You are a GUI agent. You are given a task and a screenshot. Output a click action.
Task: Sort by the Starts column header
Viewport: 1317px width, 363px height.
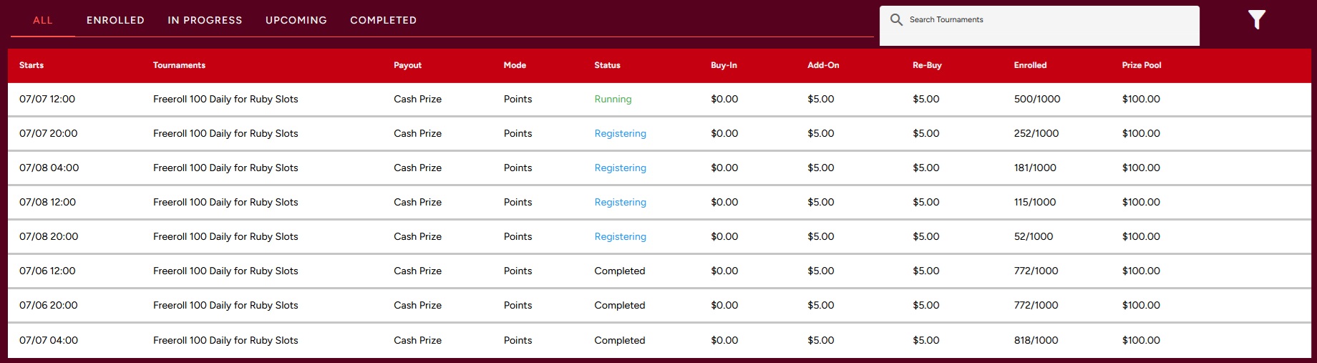(x=31, y=65)
